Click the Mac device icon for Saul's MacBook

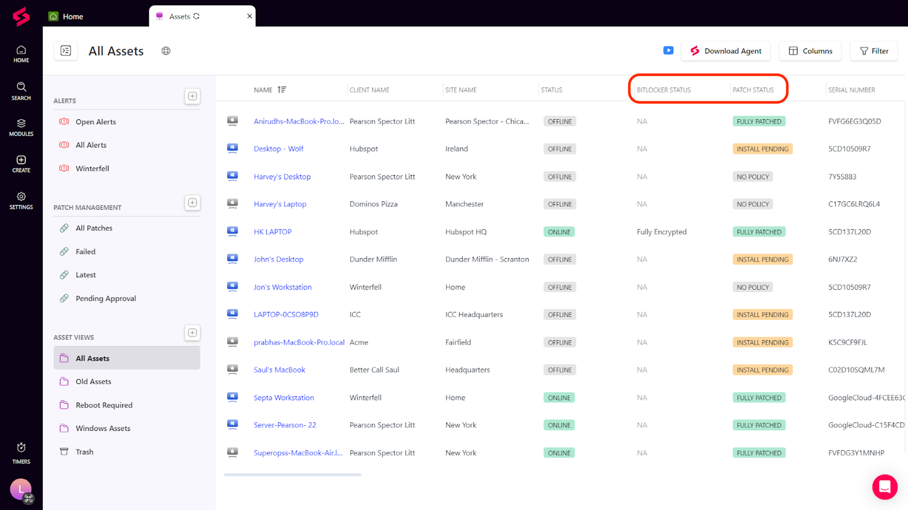point(232,369)
